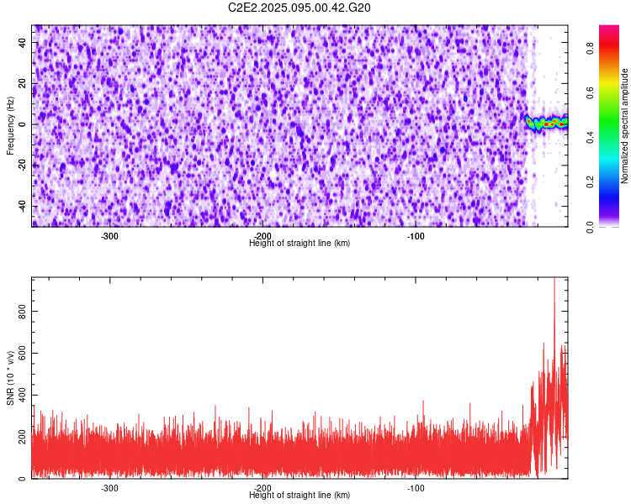Click the 20 tick on the frequency axis
The width and height of the screenshot is (631, 504).
[x=22, y=83]
